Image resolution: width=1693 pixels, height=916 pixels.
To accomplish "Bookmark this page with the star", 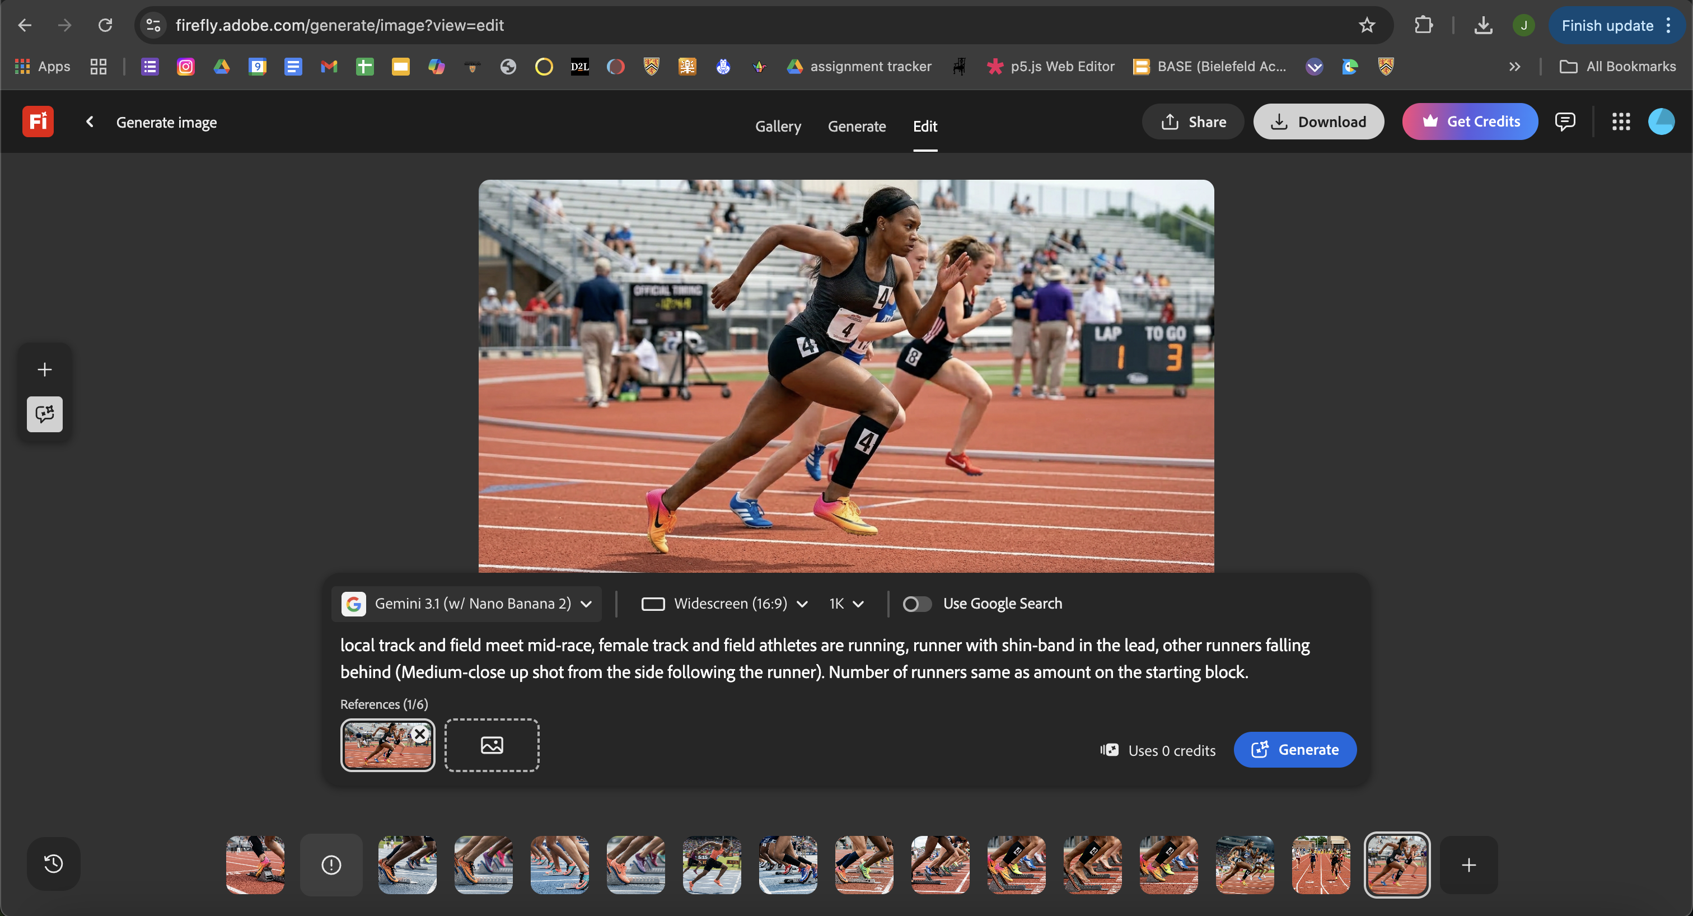I will click(x=1367, y=25).
